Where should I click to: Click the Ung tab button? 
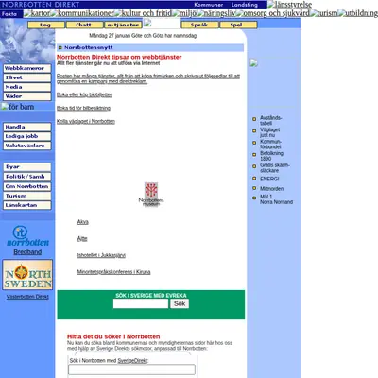coord(46,25)
